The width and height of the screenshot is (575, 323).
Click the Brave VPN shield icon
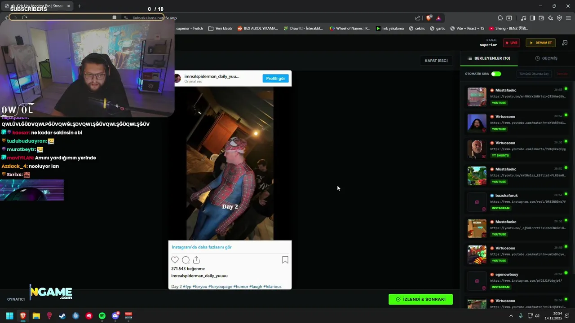pyautogui.click(x=559, y=18)
